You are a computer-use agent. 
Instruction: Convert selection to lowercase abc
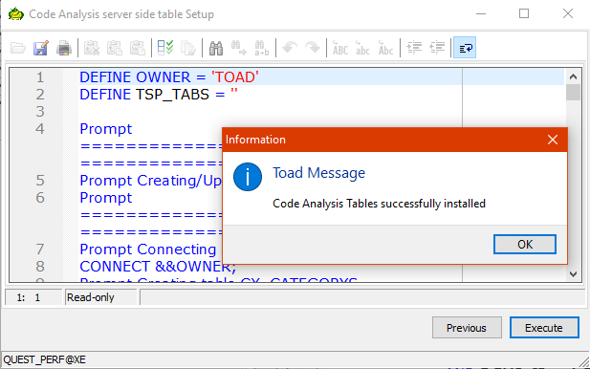(363, 48)
